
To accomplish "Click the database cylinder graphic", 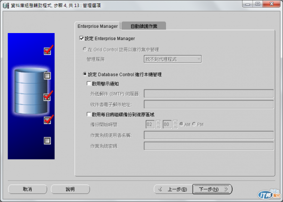I will [31, 91].
